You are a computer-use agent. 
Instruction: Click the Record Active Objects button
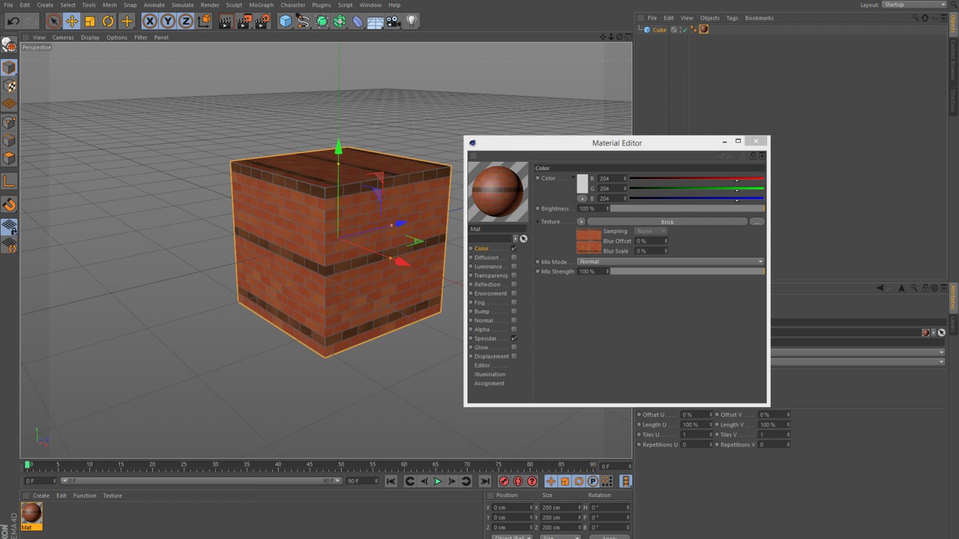pyautogui.click(x=504, y=481)
